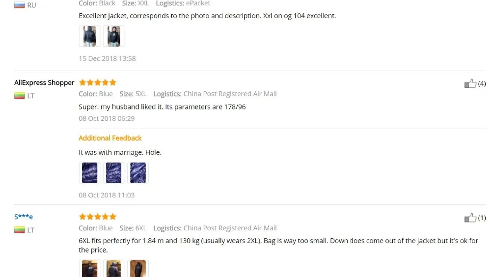Screen dimensions: 491x277
Task: Click five-star rating of AliExpress Shopper review
Action: [98, 83]
